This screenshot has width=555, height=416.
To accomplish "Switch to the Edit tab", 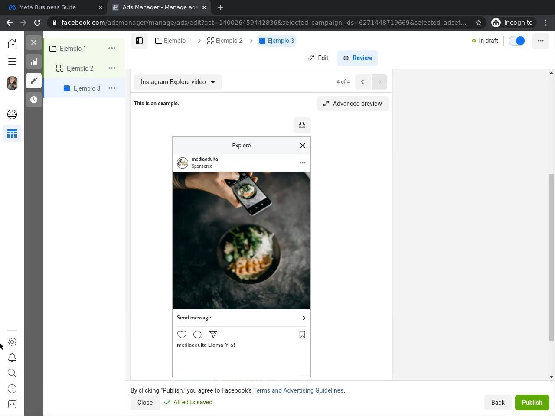I will pyautogui.click(x=318, y=58).
